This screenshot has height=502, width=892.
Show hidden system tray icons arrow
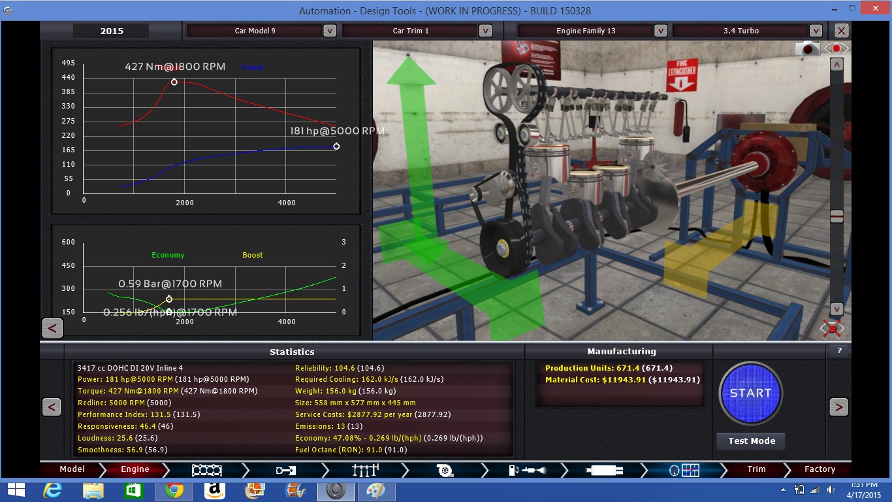[783, 490]
